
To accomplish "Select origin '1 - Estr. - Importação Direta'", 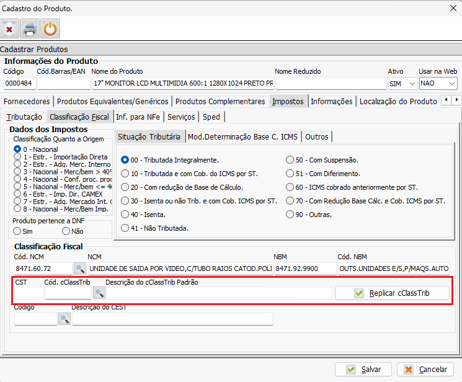I will coord(17,158).
